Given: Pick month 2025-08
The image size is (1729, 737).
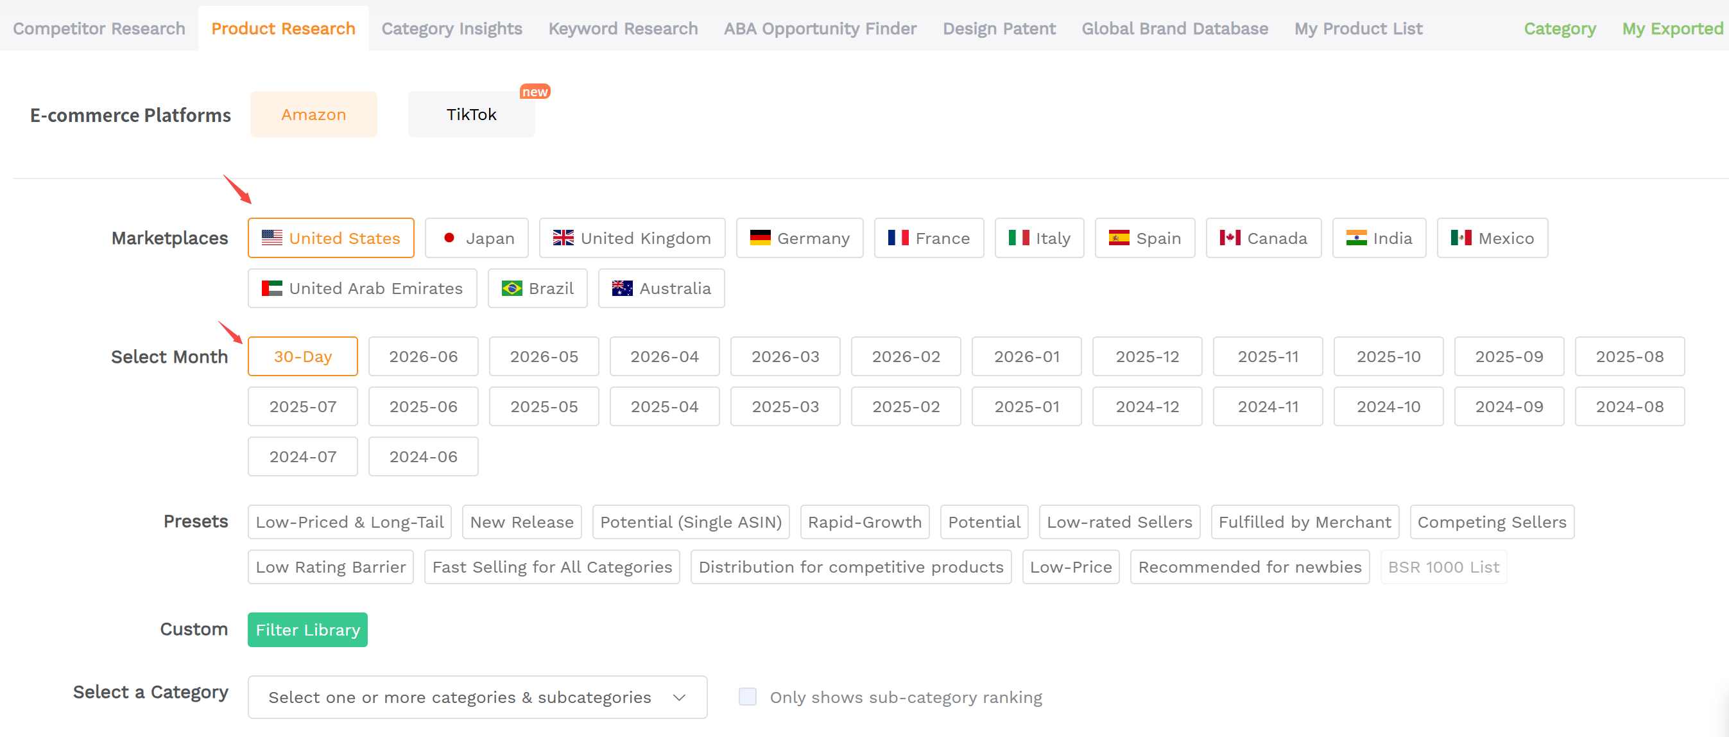Looking at the screenshot, I should point(1630,356).
